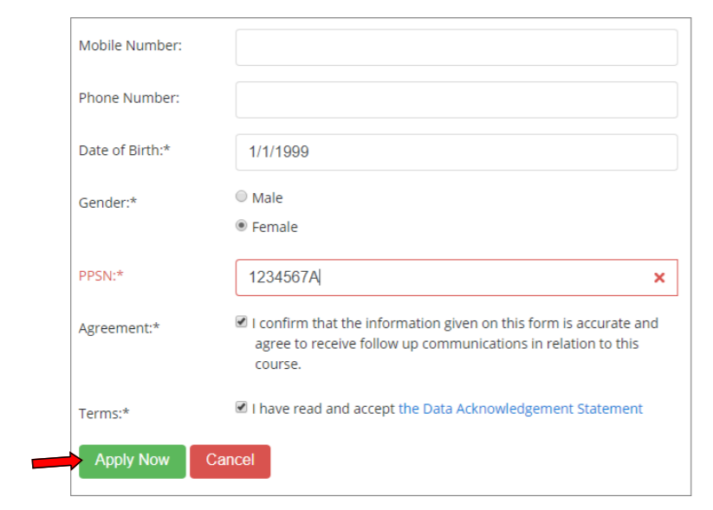Click the PPSN input field

pyautogui.click(x=457, y=278)
